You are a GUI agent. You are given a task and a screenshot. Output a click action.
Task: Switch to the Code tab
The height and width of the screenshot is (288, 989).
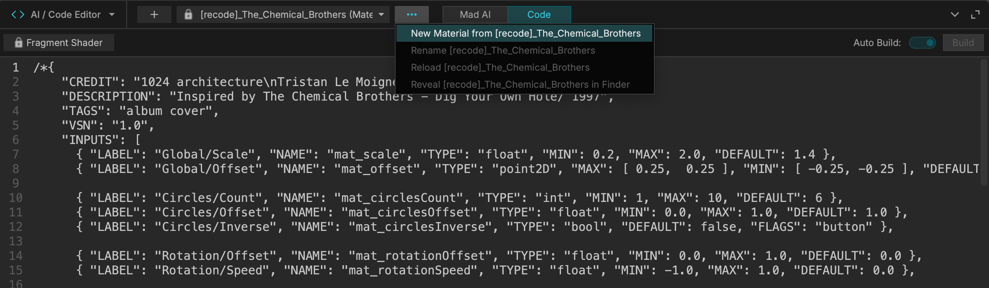539,14
